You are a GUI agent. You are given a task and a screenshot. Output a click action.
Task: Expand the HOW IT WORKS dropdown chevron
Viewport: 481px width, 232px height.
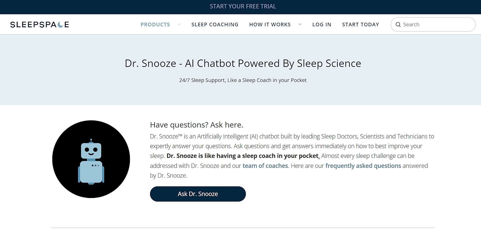coord(300,25)
